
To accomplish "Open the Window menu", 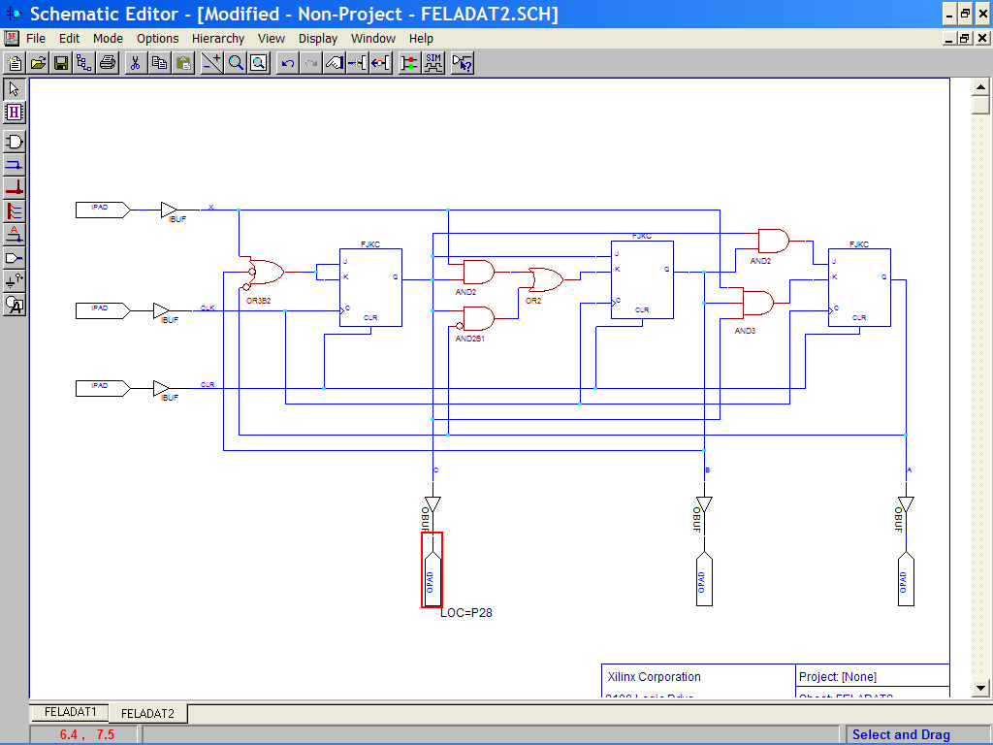I will 373,39.
